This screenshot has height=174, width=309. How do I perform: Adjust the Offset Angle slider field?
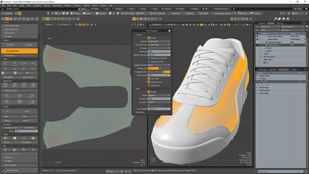159,75
